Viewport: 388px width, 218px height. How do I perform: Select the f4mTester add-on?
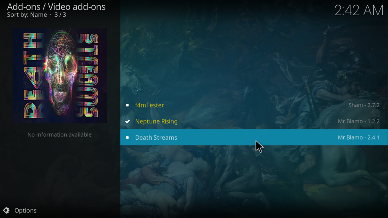point(254,105)
